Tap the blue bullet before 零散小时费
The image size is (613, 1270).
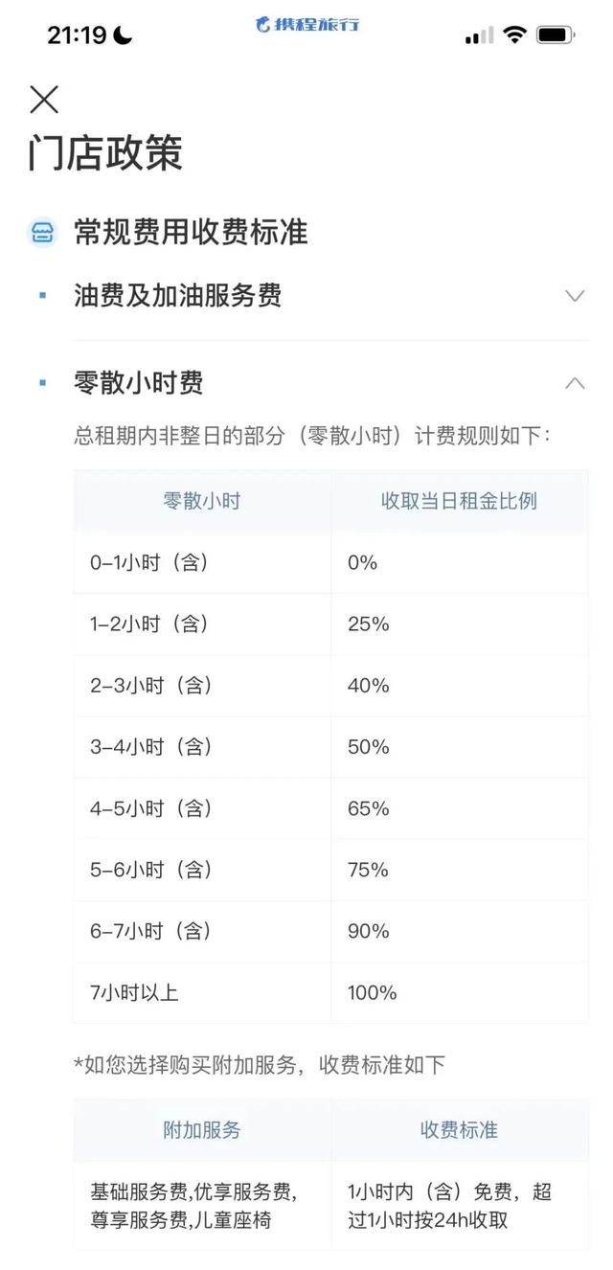(x=42, y=383)
